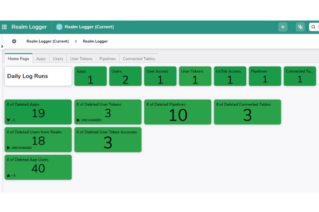Switch to the Apps tab

pos(41,59)
